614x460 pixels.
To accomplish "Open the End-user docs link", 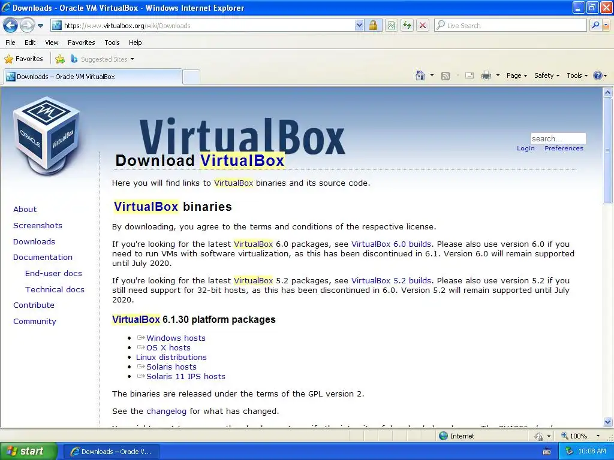I will point(53,273).
